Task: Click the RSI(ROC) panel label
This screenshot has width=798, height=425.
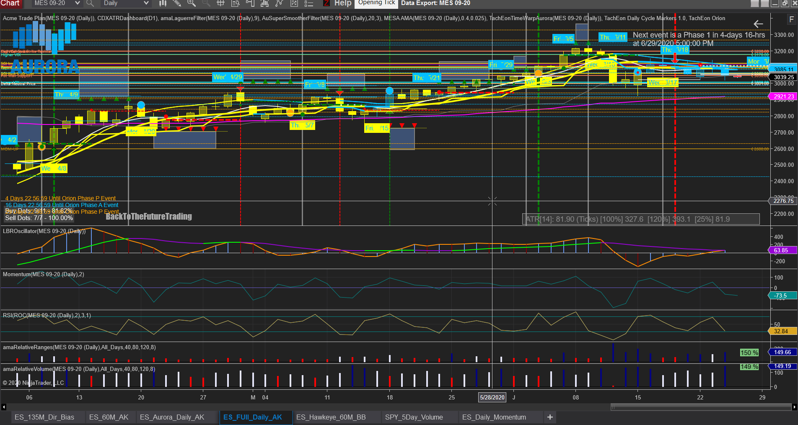Action: (47, 315)
